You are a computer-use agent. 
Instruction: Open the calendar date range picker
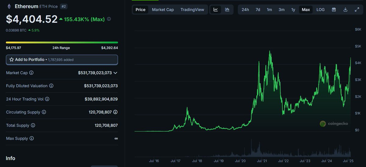pyautogui.click(x=334, y=9)
